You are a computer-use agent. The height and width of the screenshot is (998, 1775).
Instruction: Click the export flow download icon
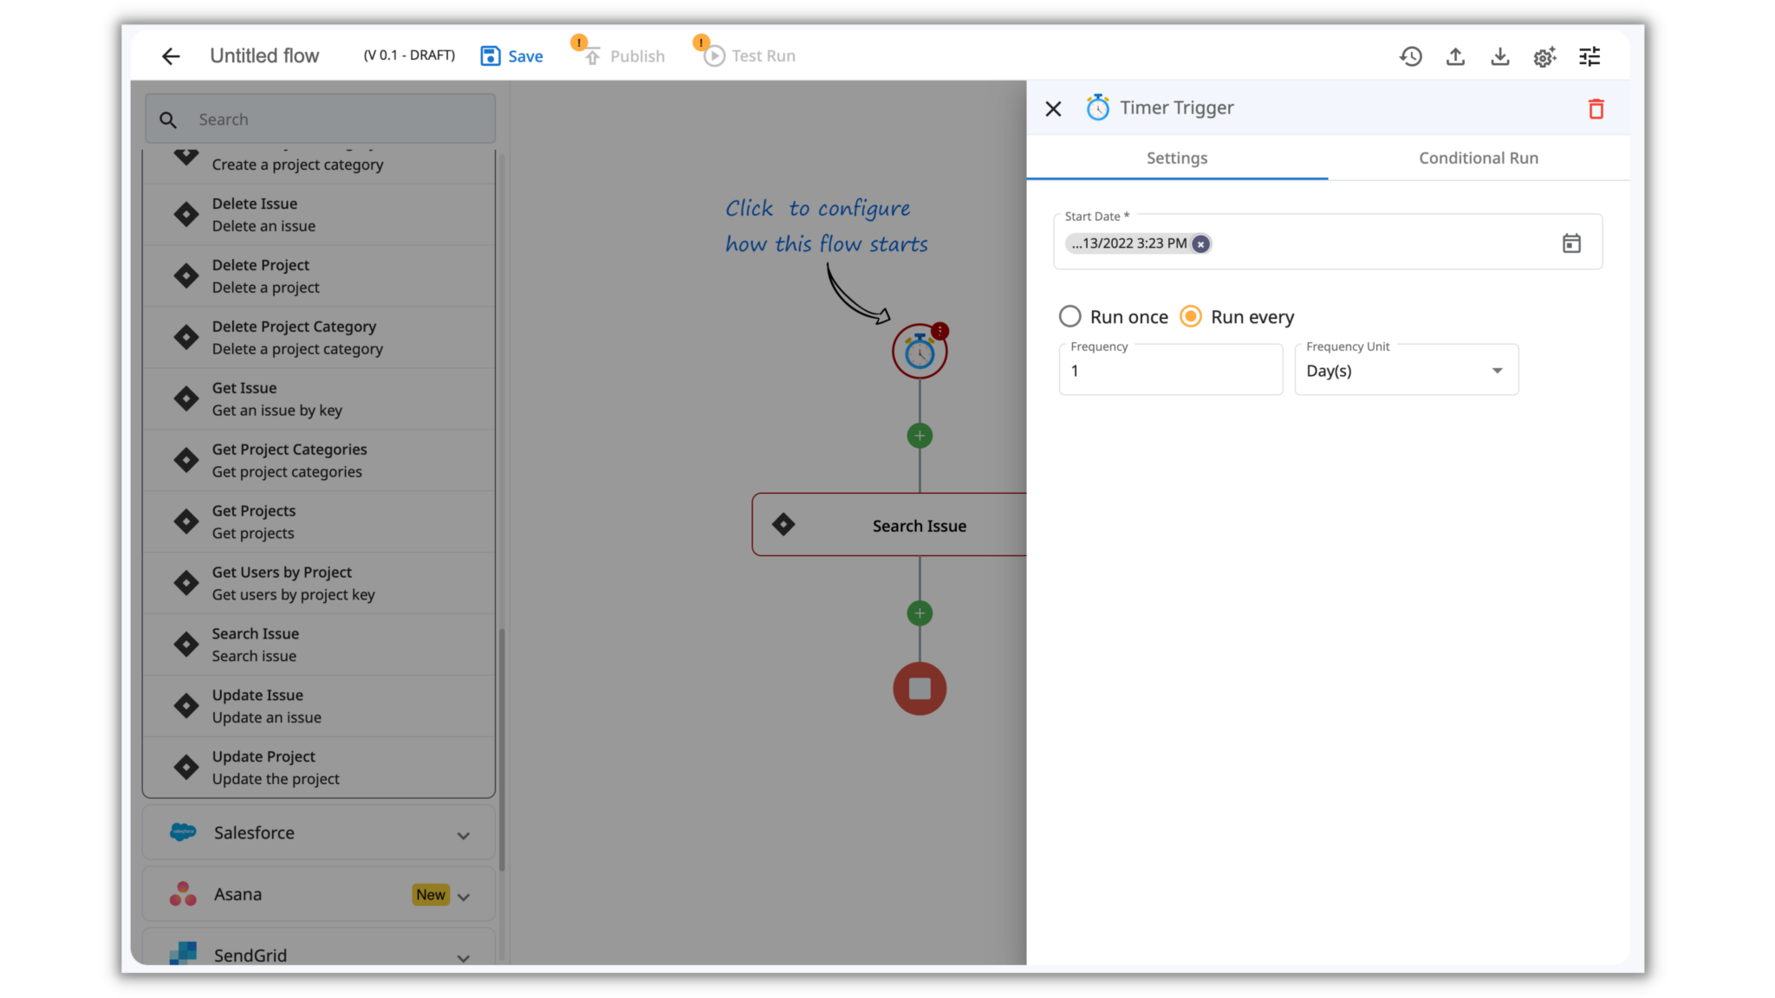(1500, 55)
